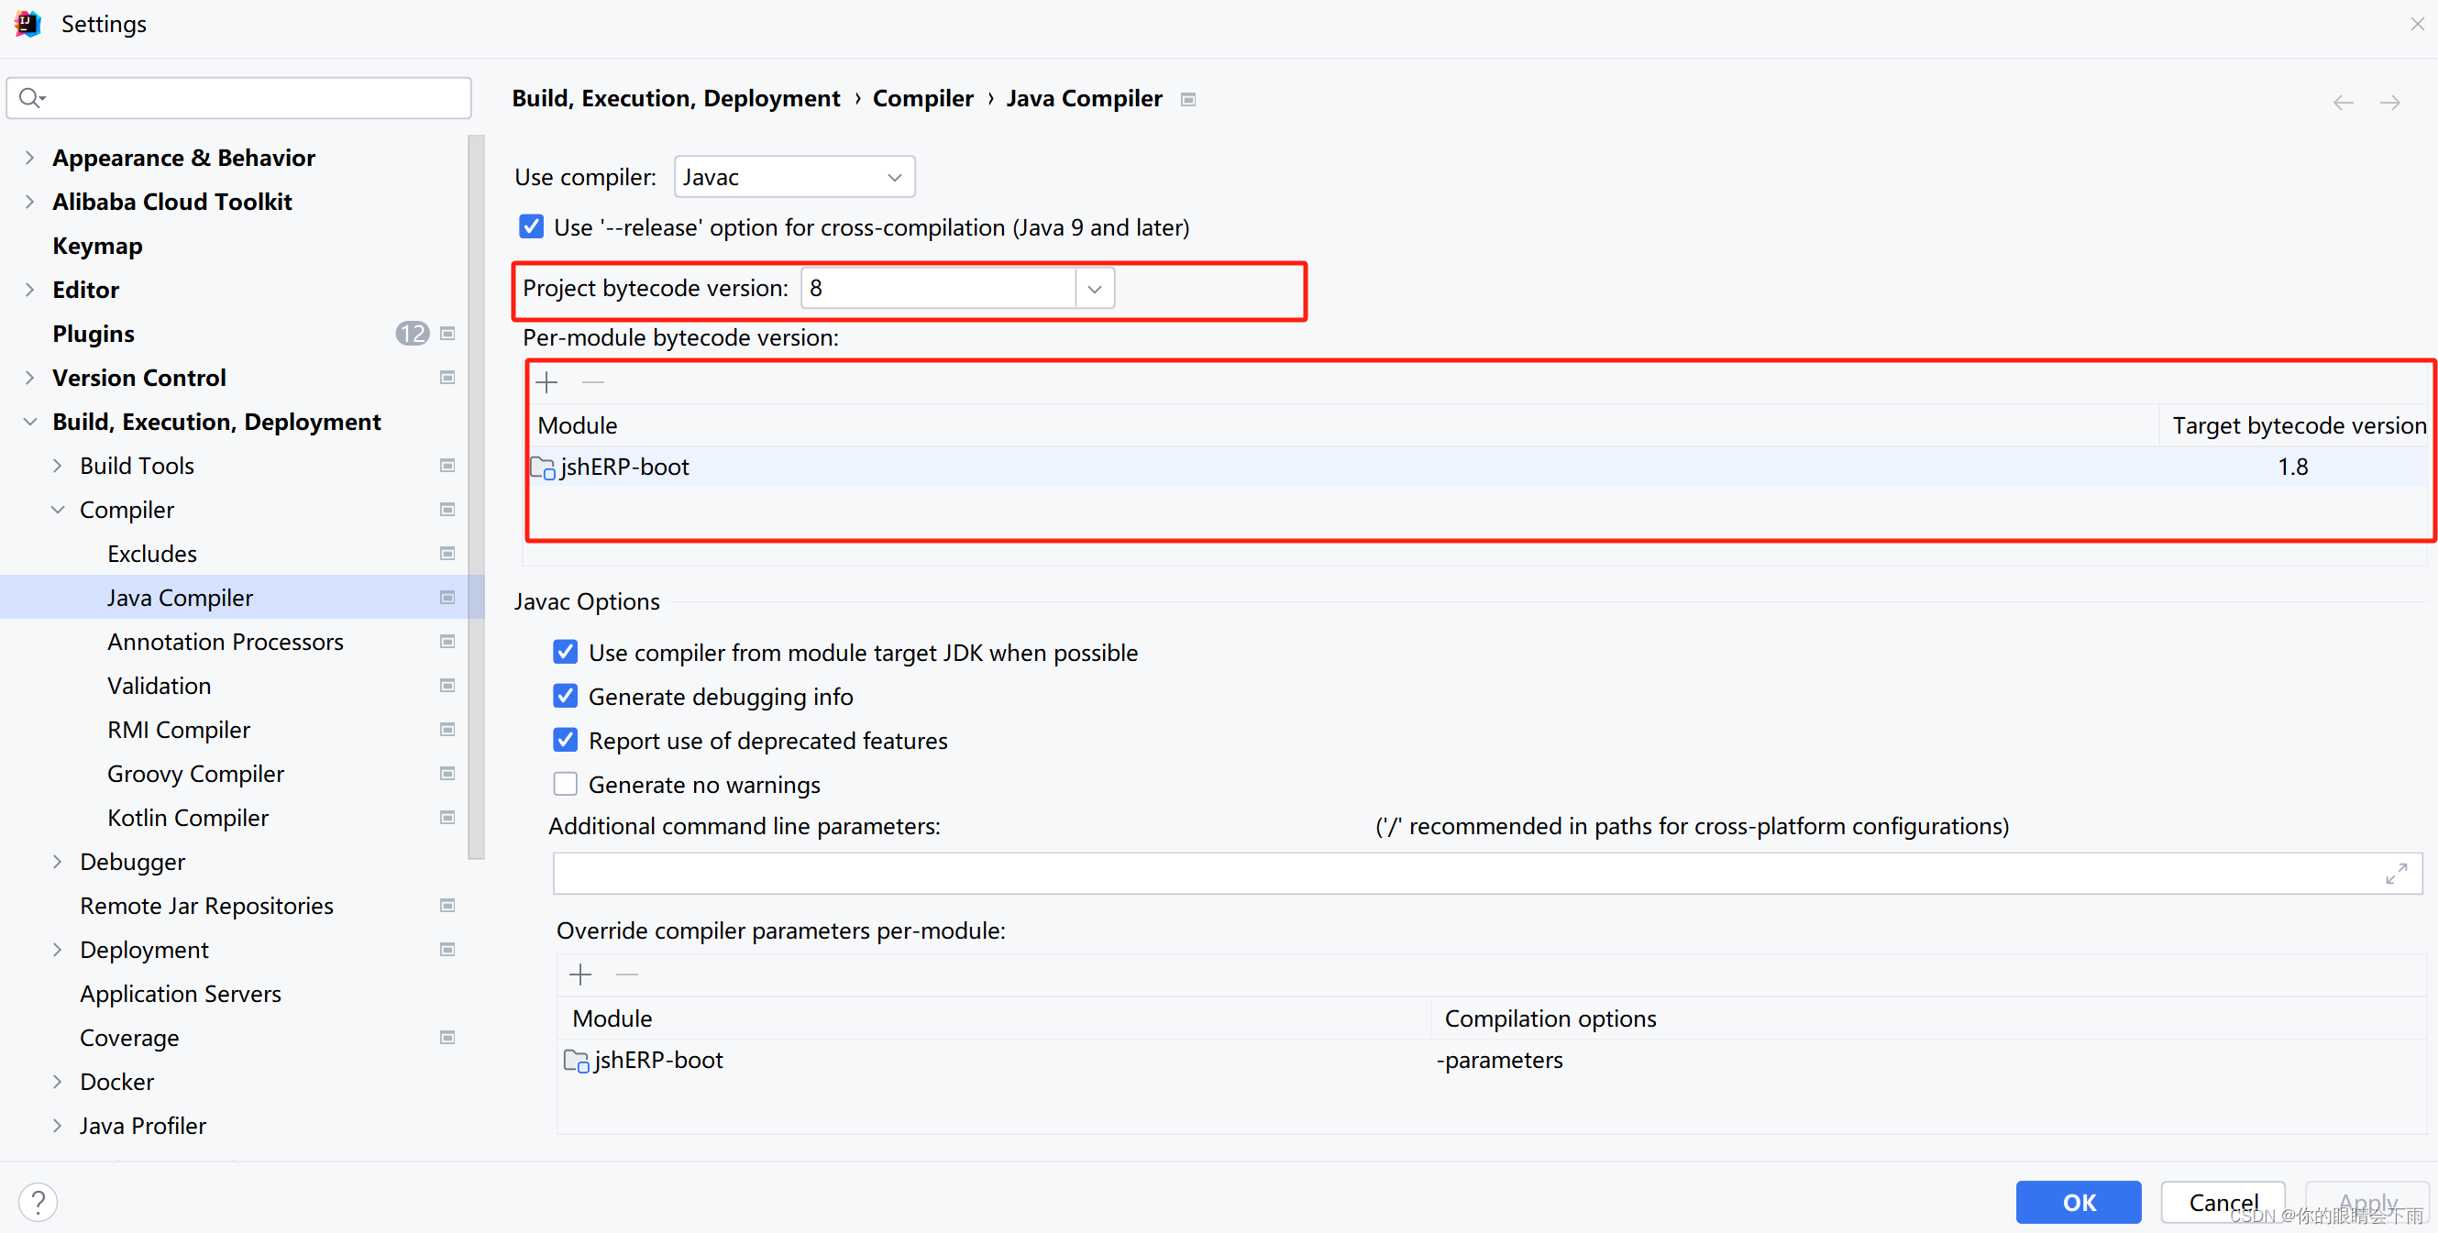Screen dimensions: 2438x1233
Task: Navigate to Appearance and Behavior section
Action: pos(182,156)
